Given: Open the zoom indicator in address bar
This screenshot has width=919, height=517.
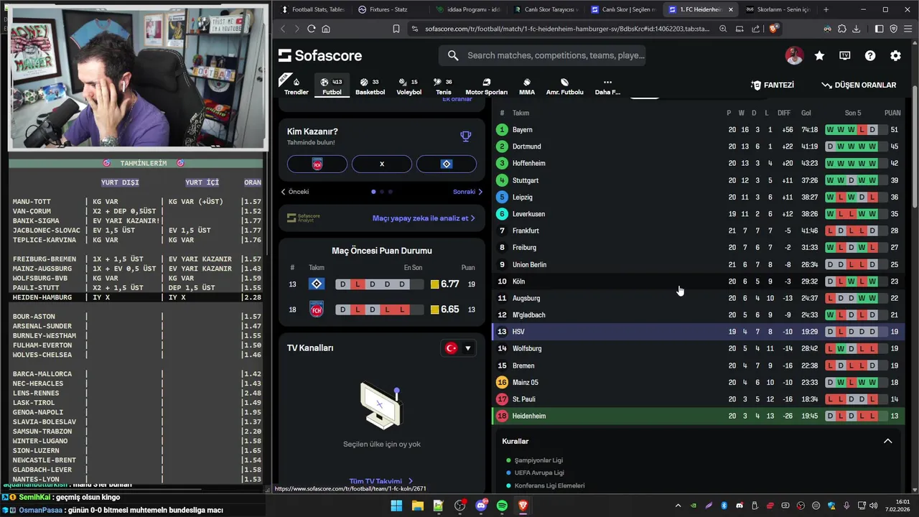Looking at the screenshot, I should 722,29.
